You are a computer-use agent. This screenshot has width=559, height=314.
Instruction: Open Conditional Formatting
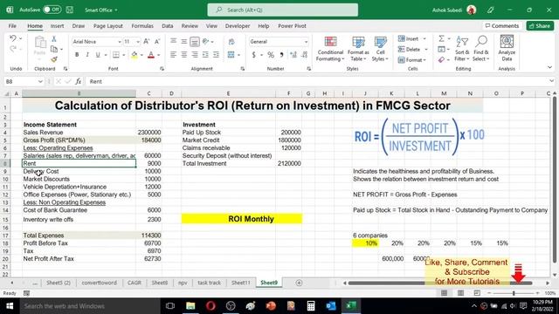click(x=330, y=49)
